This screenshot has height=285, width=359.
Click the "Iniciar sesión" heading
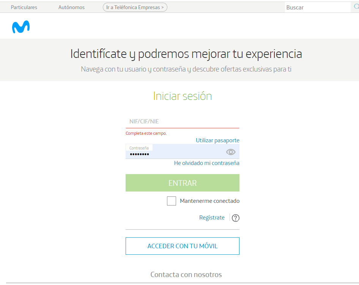(x=182, y=96)
